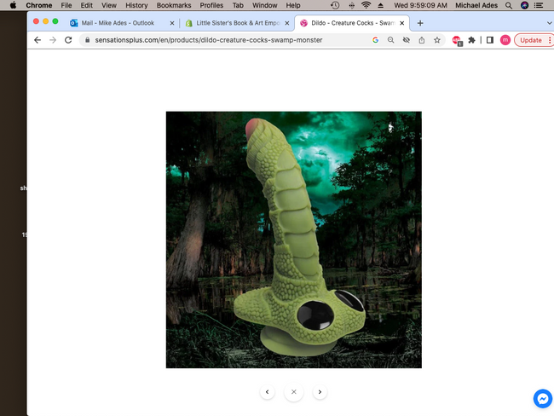Reload the current page

click(68, 40)
